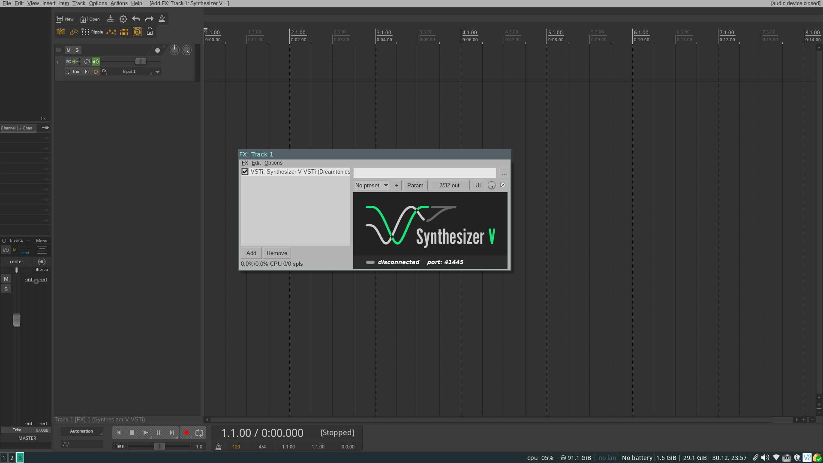Open the Automation mode dropdown
The width and height of the screenshot is (823, 463).
81,431
